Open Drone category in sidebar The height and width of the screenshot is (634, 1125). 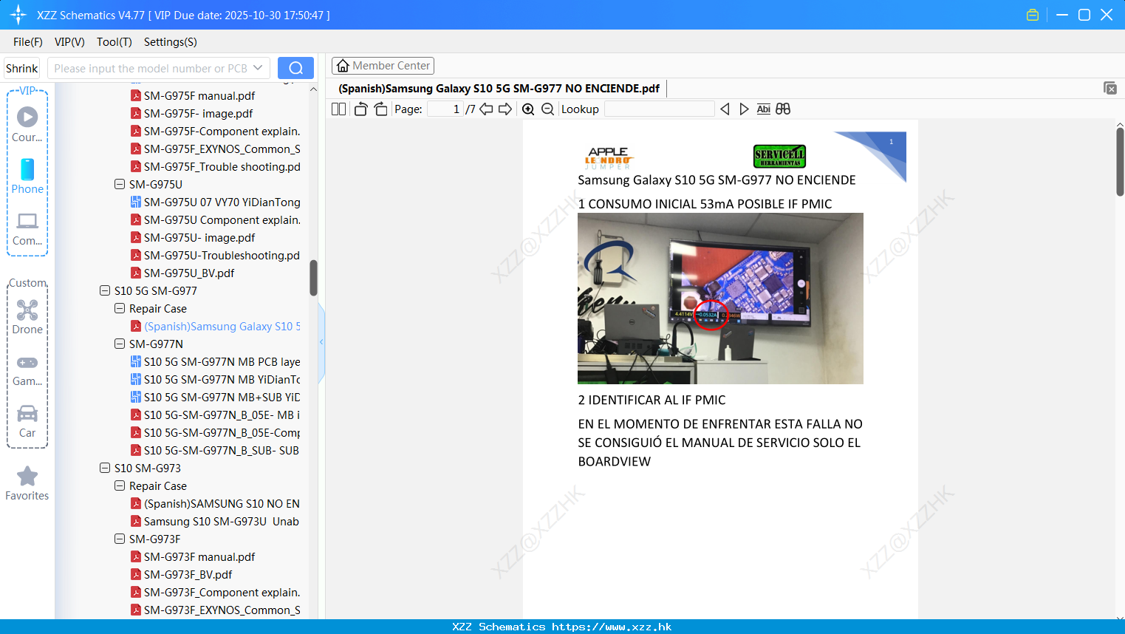[27, 317]
